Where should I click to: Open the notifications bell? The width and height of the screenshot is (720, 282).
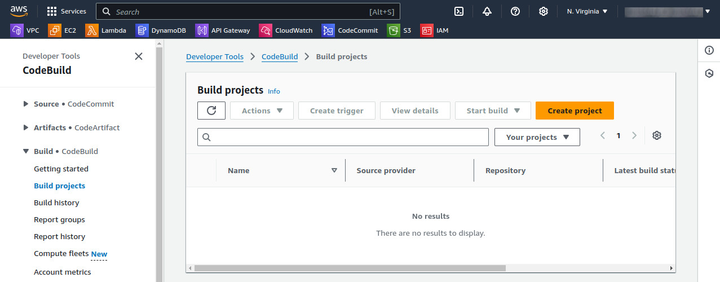tap(487, 11)
